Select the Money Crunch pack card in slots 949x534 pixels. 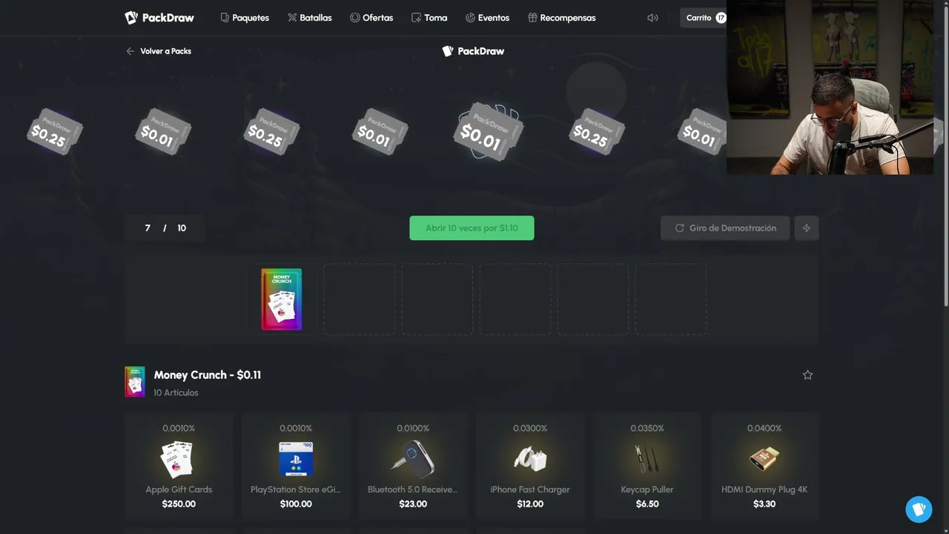tap(282, 300)
